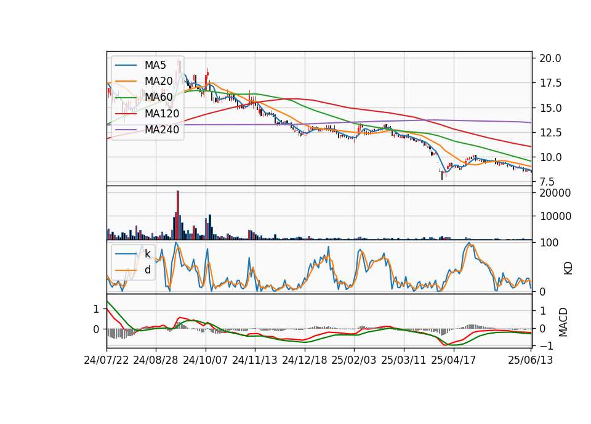Click the 12.5 price axis tick
Viewport: 591px width, 424px height.
pos(550,133)
